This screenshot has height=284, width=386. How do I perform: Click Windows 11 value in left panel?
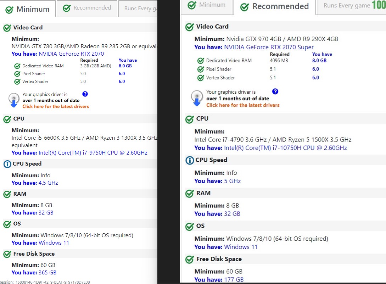pyautogui.click(x=54, y=243)
